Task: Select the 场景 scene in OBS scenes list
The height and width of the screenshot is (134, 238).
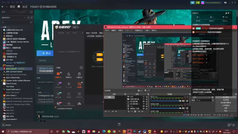Action: [109, 97]
